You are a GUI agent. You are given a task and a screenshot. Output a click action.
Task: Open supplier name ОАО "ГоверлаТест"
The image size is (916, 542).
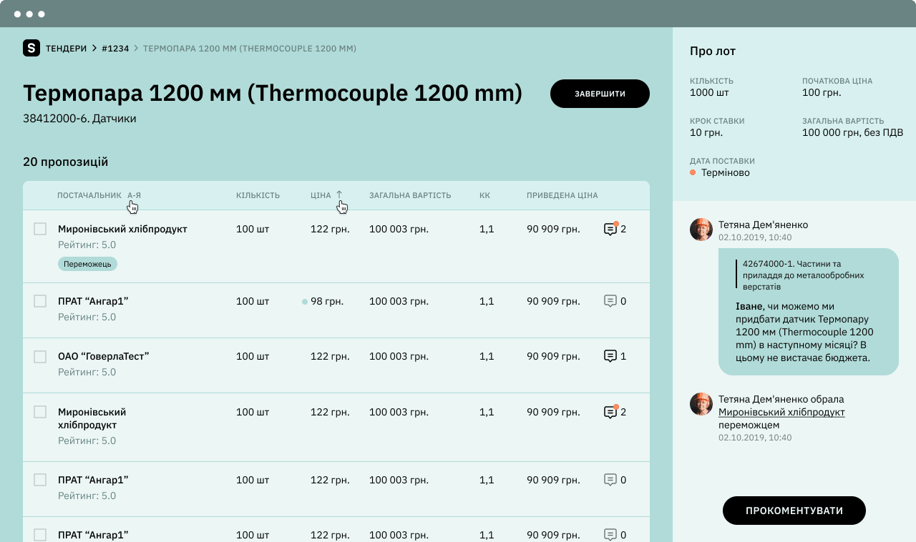[104, 356]
